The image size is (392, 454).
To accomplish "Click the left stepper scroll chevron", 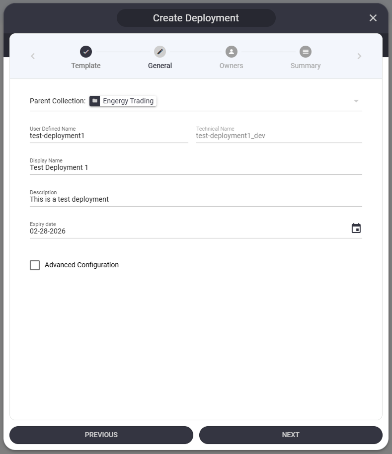I will [x=33, y=56].
